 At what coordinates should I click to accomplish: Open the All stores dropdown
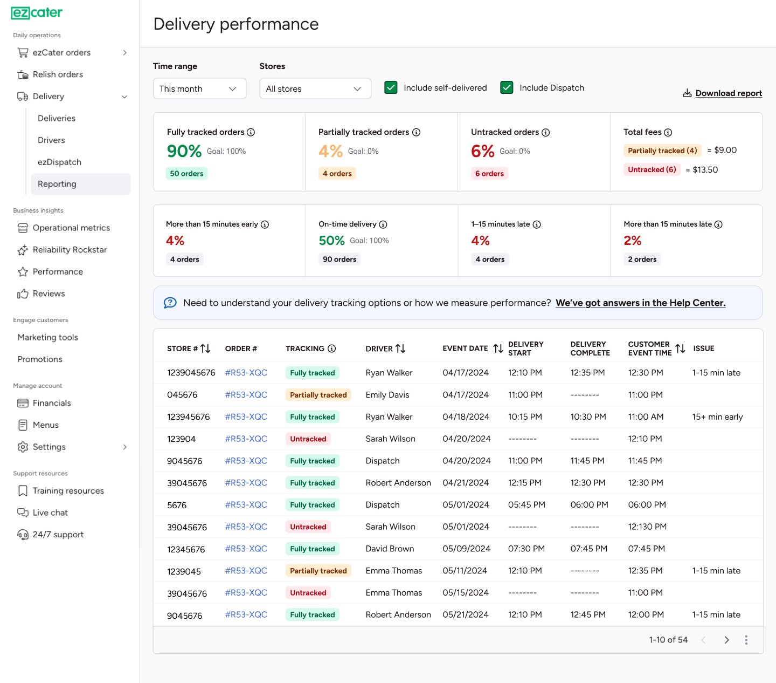(315, 88)
